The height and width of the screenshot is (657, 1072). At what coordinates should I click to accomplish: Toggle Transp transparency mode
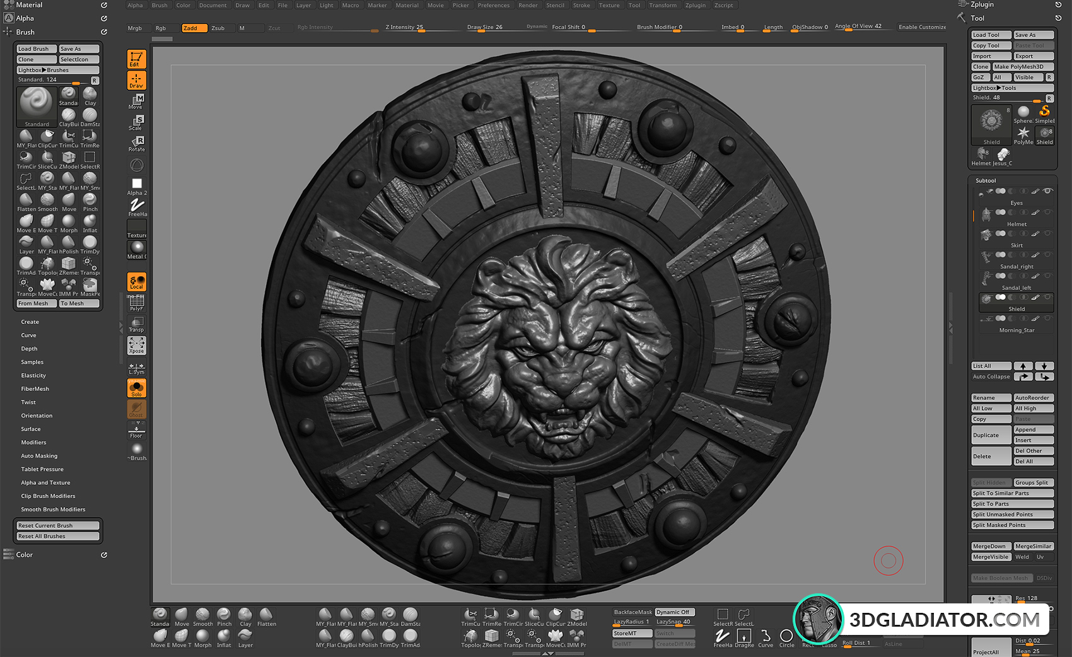pos(136,324)
